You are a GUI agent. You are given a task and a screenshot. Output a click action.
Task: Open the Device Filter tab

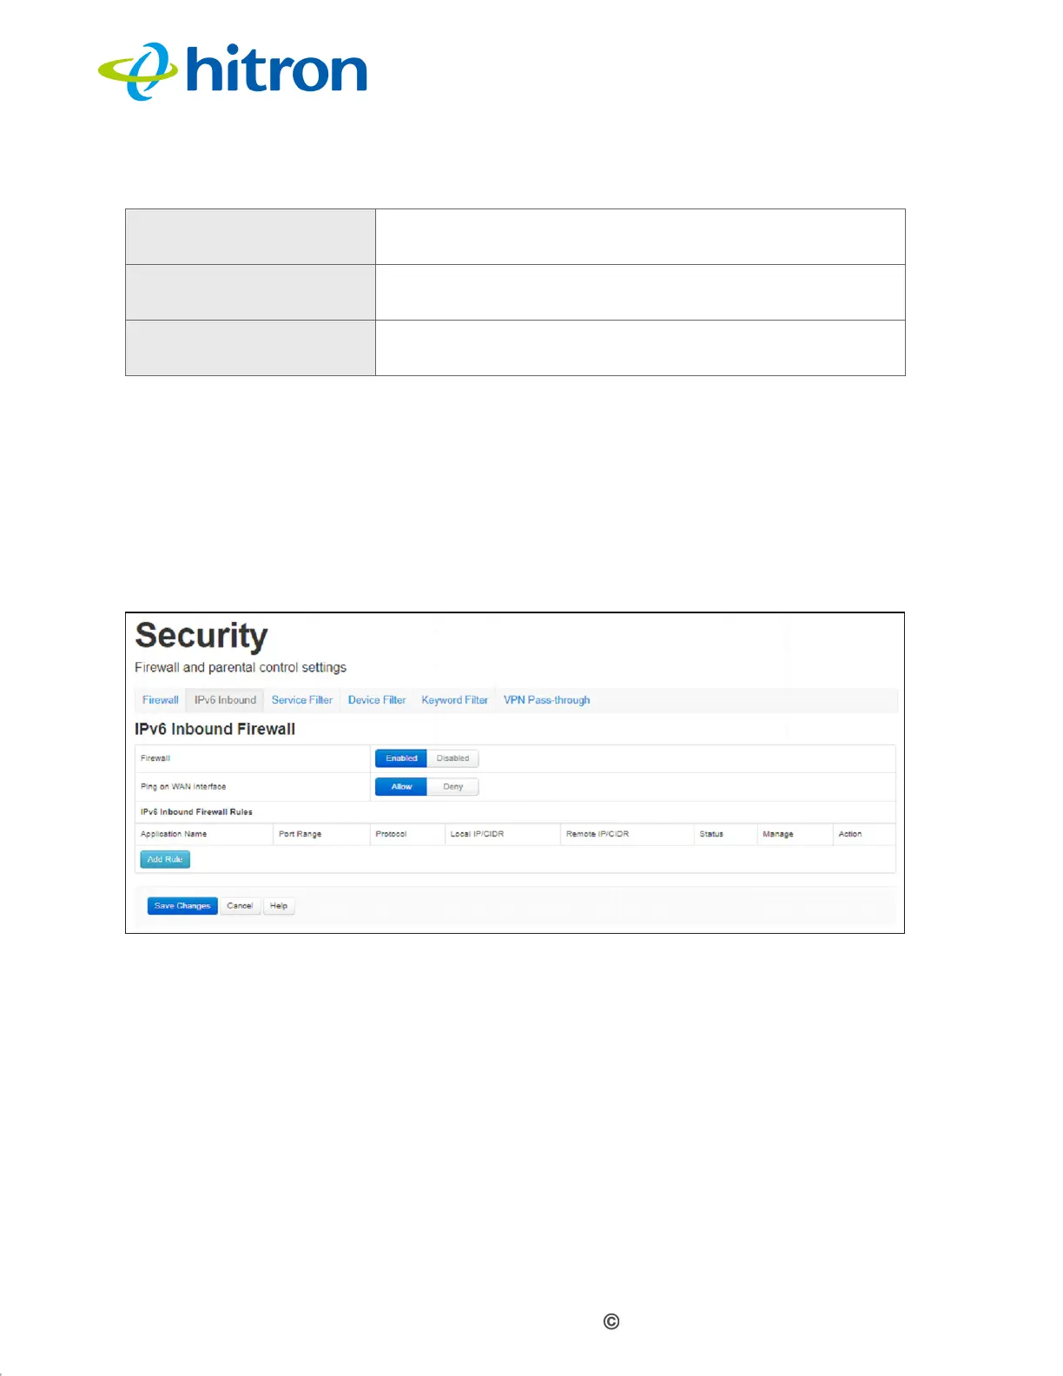(x=377, y=700)
